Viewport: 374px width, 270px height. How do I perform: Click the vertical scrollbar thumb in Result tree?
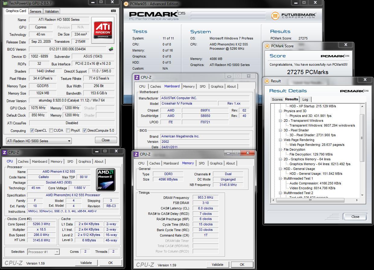click(362, 138)
